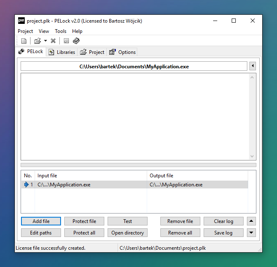Minimize the PELock window
277x267 pixels.
pos(215,21)
